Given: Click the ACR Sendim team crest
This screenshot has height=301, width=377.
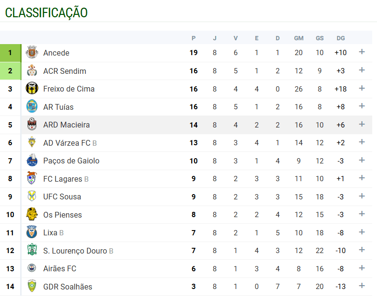Looking at the screenshot, I should pyautogui.click(x=32, y=71).
